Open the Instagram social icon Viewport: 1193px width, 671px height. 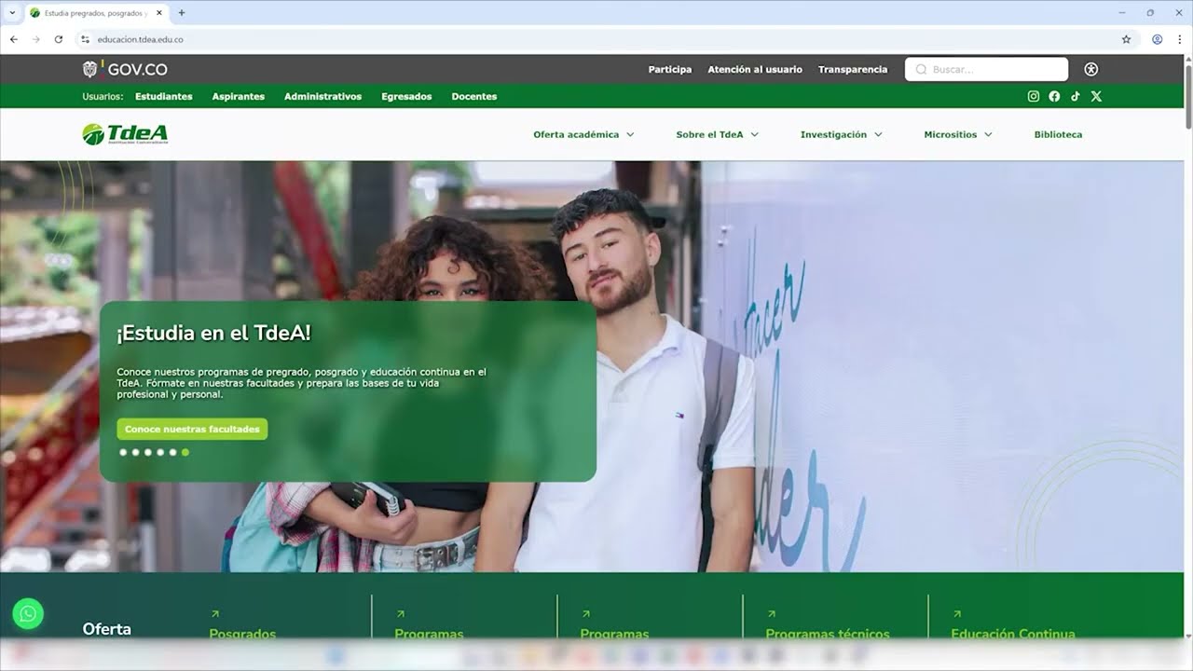[x=1033, y=96]
